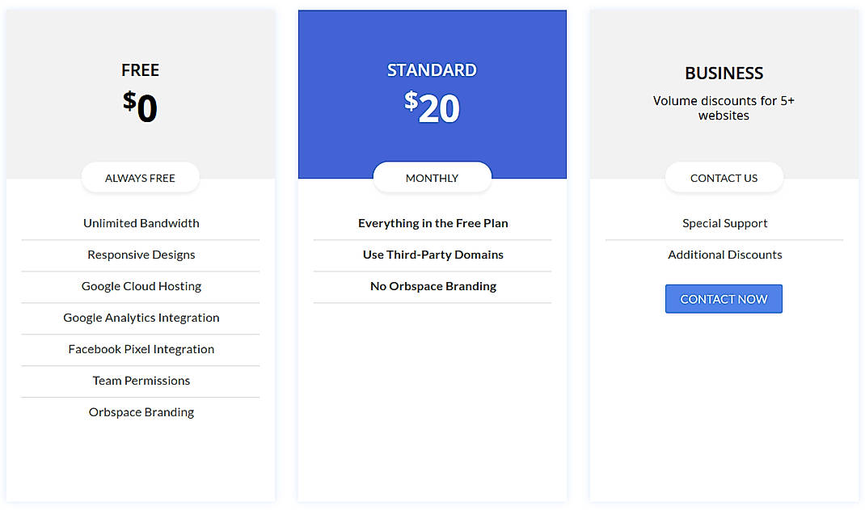
Task: Click the Special Support feature
Action: tap(724, 223)
